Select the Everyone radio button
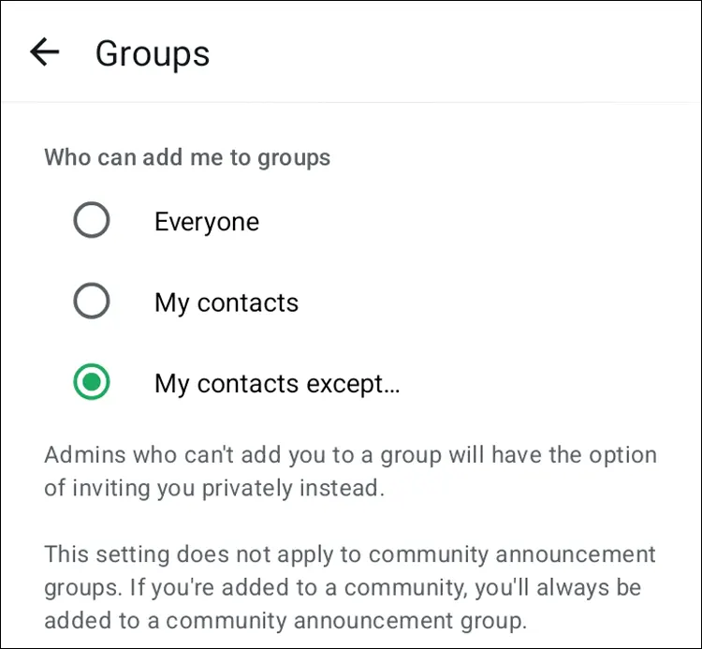The image size is (702, 649). tap(92, 221)
